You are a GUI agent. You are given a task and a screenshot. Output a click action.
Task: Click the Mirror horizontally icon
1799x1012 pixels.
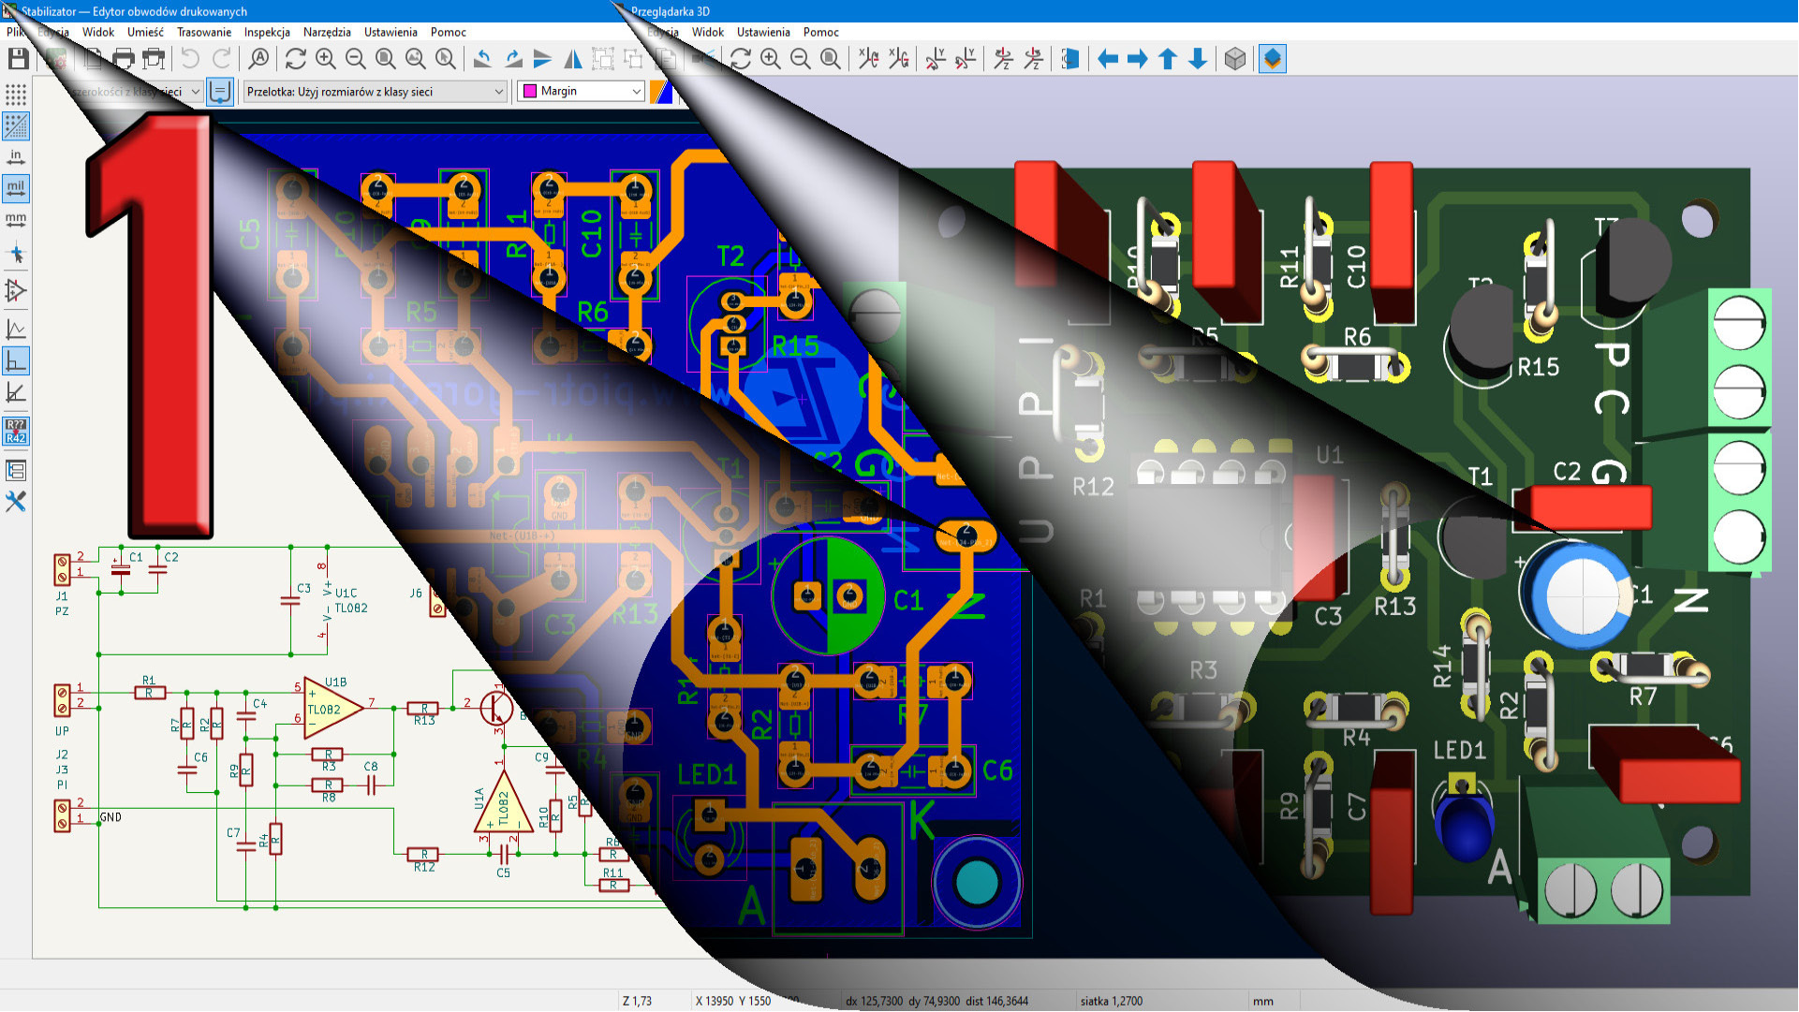click(573, 59)
